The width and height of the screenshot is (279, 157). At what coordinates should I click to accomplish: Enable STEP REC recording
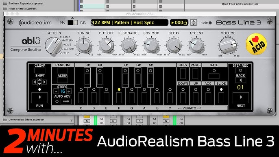(x=240, y=70)
